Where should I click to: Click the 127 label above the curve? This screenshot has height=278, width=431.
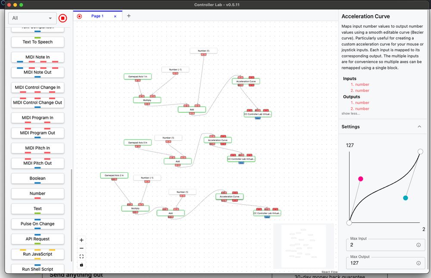[x=350, y=145]
